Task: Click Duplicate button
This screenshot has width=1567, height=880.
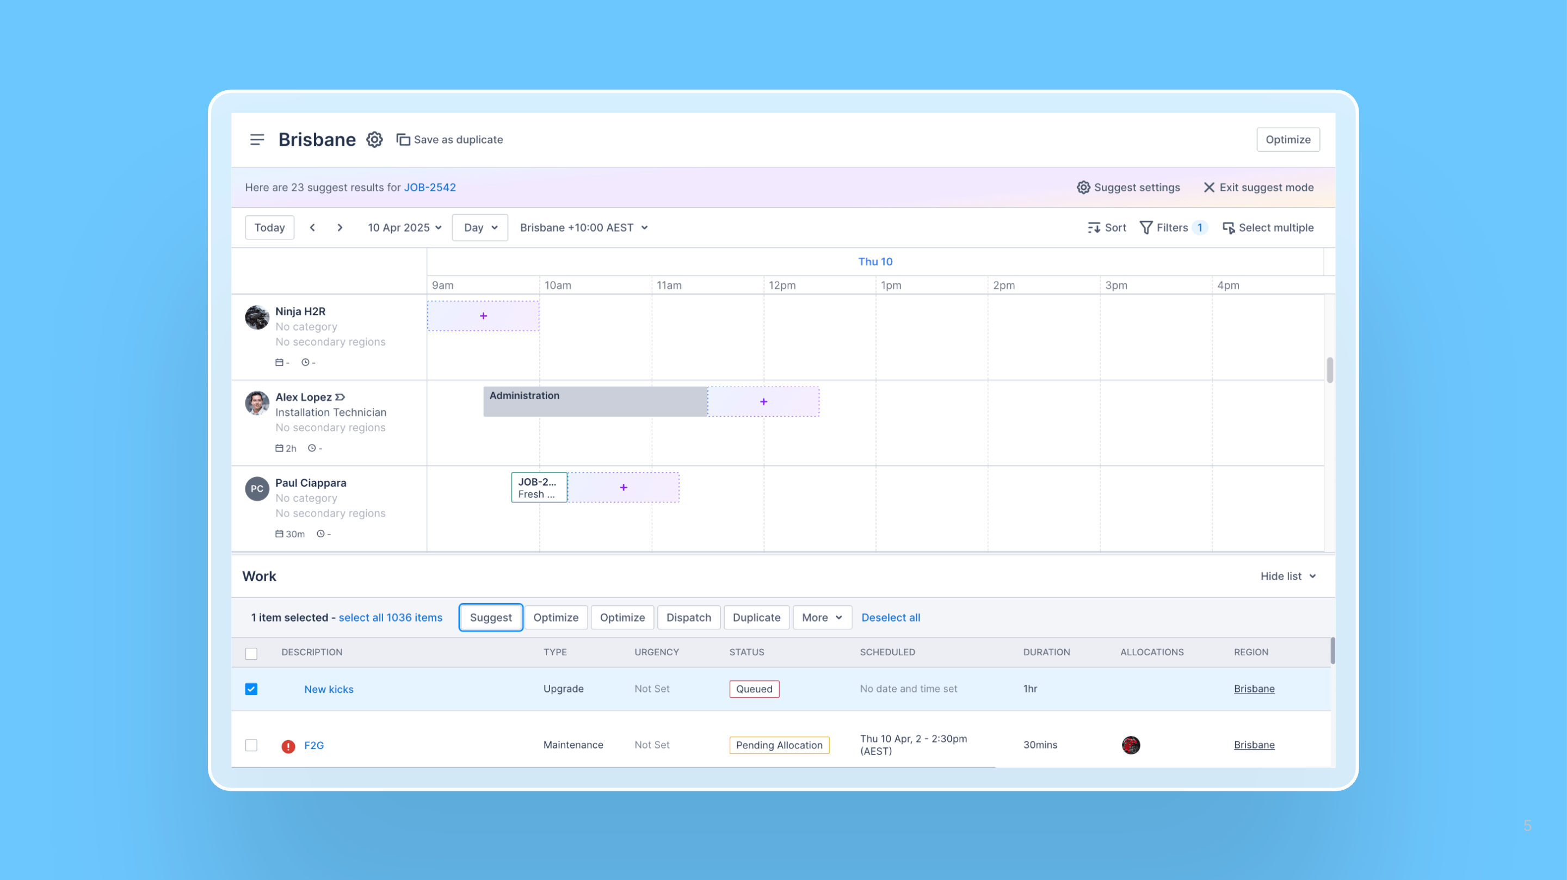Action: coord(756,618)
